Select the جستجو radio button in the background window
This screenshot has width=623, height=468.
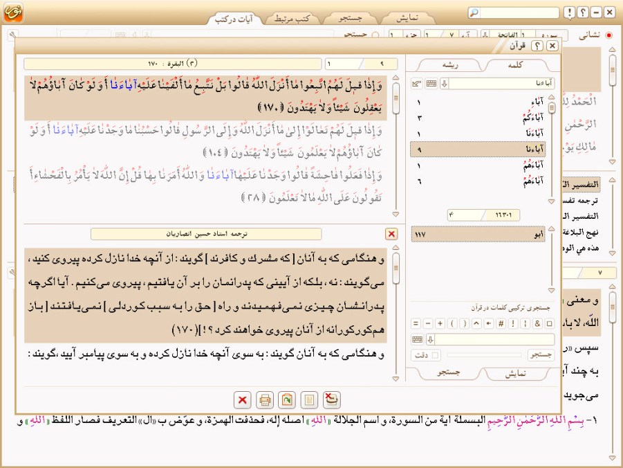tap(375, 35)
